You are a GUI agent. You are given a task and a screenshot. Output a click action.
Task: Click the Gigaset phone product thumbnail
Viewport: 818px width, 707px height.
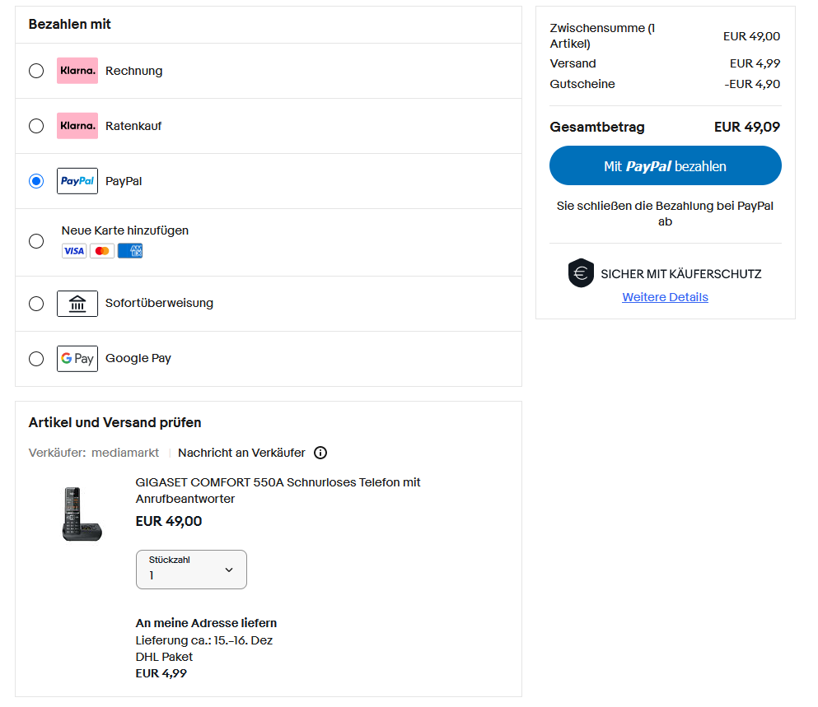82,514
